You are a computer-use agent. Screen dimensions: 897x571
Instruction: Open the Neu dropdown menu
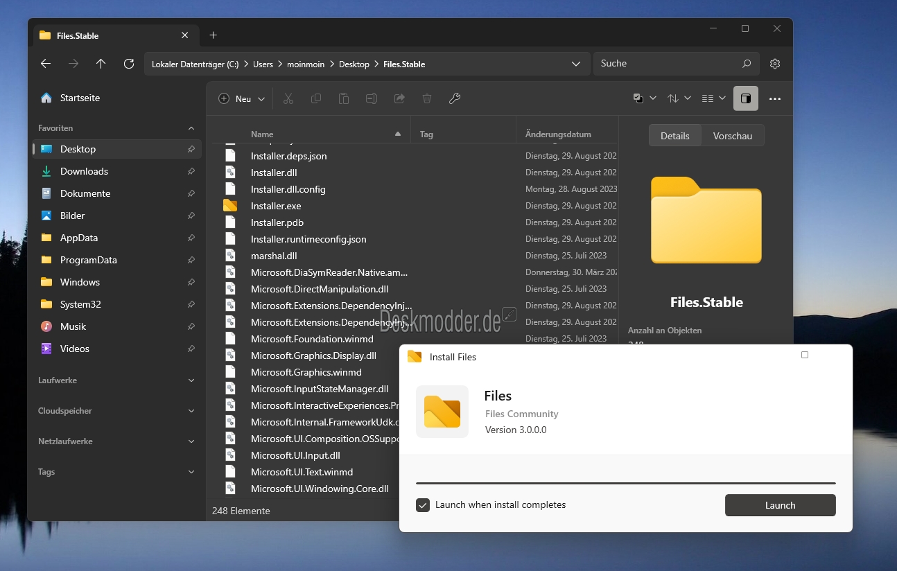[242, 98]
